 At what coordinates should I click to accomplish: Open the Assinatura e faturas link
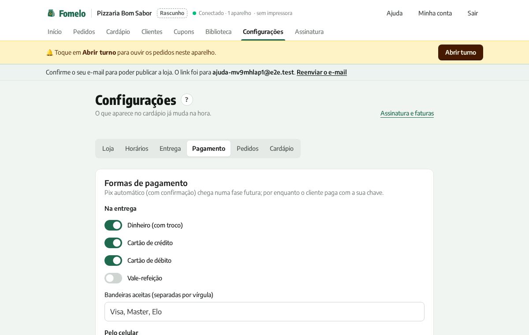click(x=407, y=113)
